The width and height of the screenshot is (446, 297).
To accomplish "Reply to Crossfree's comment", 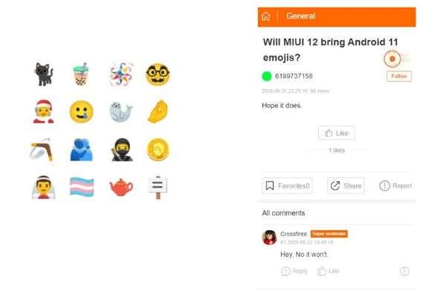I will [x=294, y=271].
